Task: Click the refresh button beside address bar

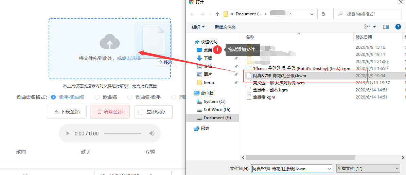Action: point(323,14)
